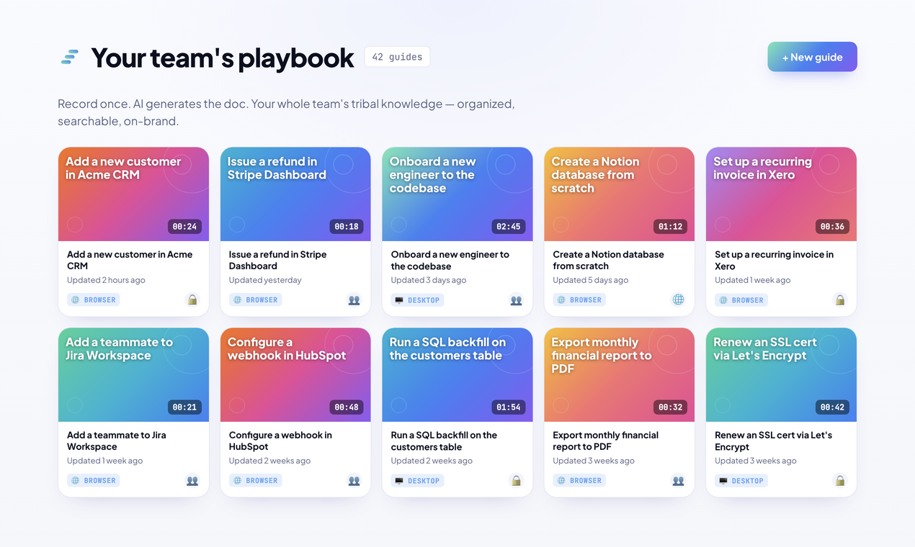The image size is (915, 547).
Task: Click the team-shared icon on the Stripe refund card
Action: 354,300
